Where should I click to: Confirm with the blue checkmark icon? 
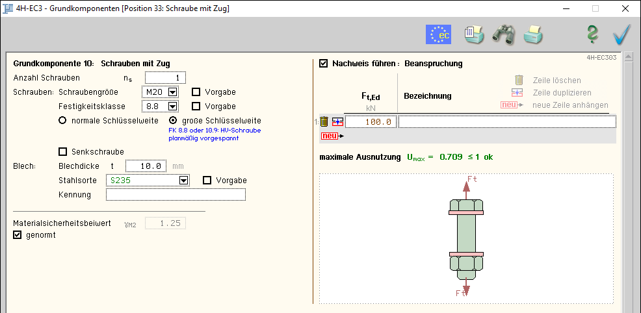click(621, 34)
